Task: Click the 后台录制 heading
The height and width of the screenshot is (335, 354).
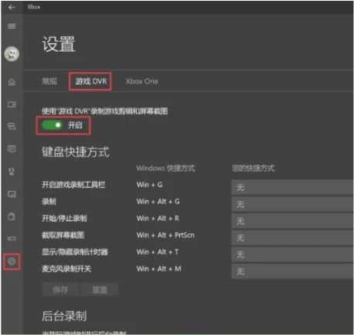Action: click(x=64, y=316)
